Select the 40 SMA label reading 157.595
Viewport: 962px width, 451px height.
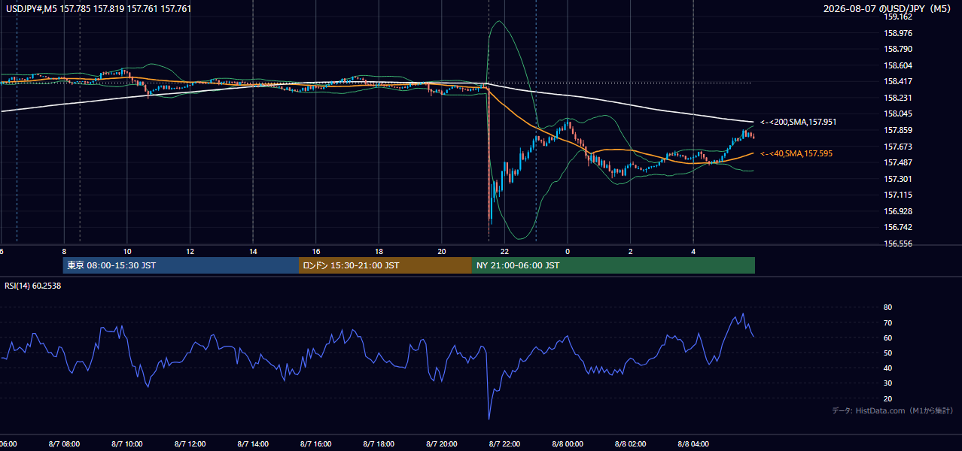coord(796,153)
